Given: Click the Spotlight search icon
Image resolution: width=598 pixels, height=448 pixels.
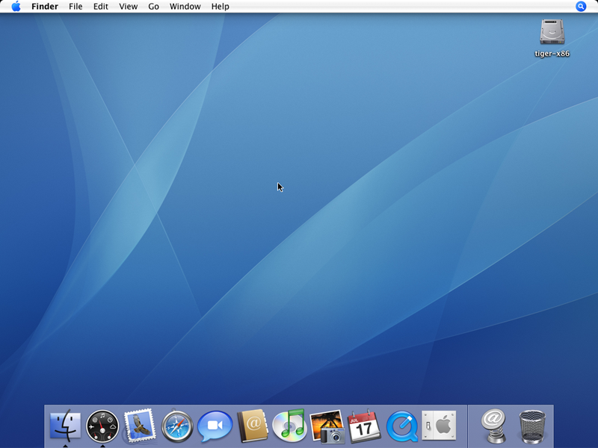Looking at the screenshot, I should pyautogui.click(x=581, y=7).
